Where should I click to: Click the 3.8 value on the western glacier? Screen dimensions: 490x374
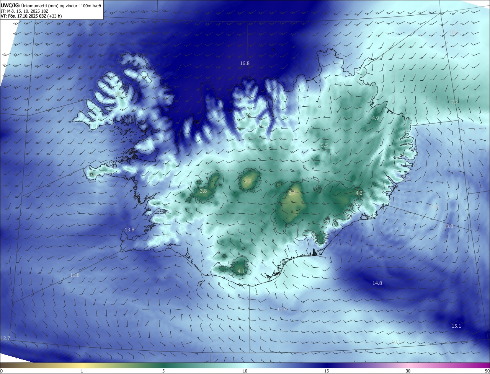coord(203,191)
